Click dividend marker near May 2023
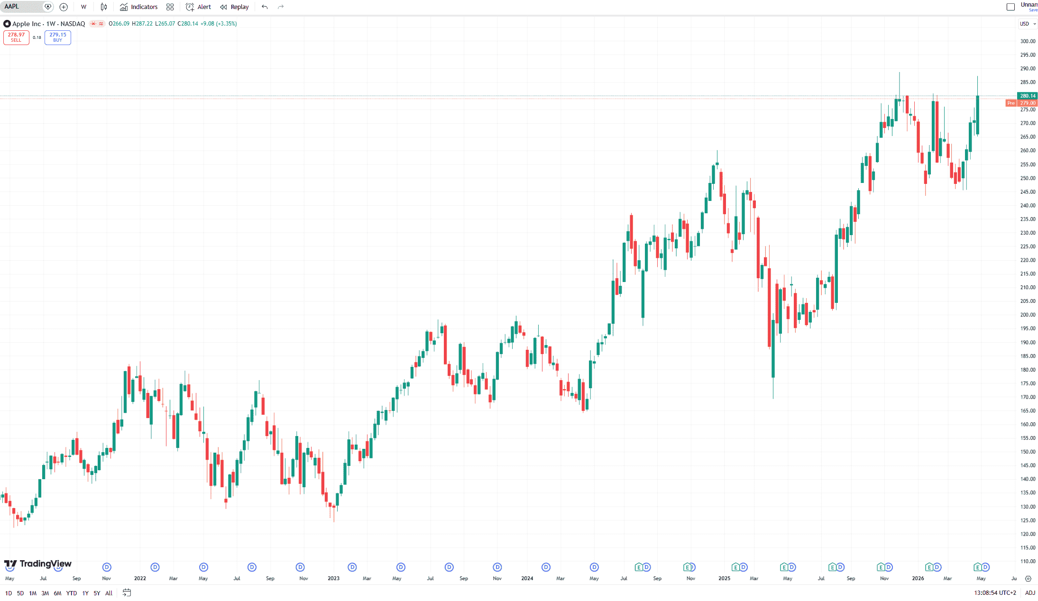The height and width of the screenshot is (601, 1038). 401,567
